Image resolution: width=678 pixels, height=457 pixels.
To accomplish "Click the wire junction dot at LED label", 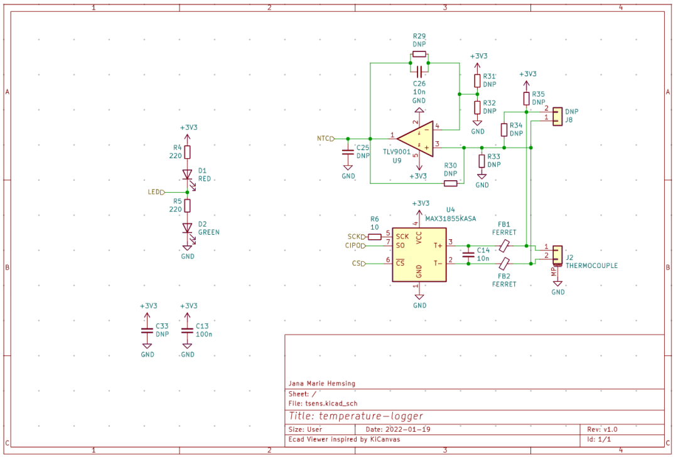I will [x=187, y=192].
